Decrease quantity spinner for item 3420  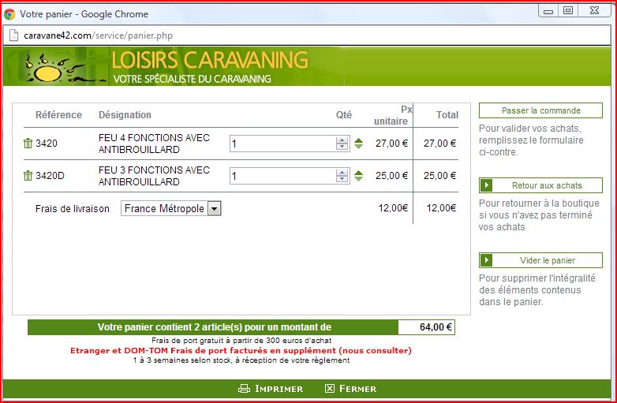click(342, 147)
